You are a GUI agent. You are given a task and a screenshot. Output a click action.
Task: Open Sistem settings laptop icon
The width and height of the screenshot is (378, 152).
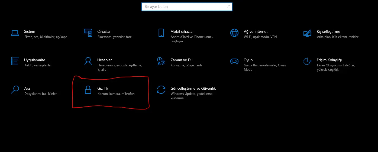[x=15, y=33]
